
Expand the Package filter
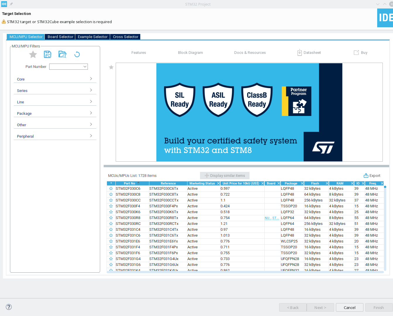[55, 113]
